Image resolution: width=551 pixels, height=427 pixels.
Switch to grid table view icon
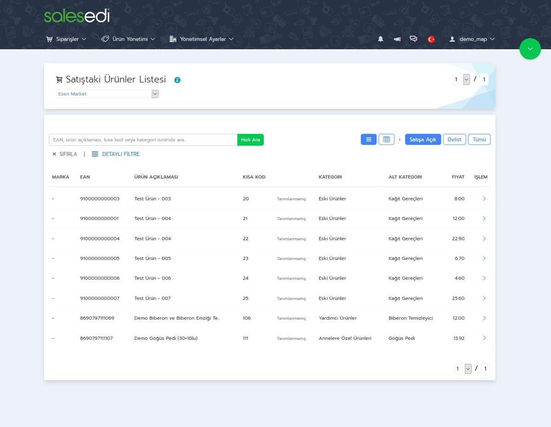click(x=387, y=139)
